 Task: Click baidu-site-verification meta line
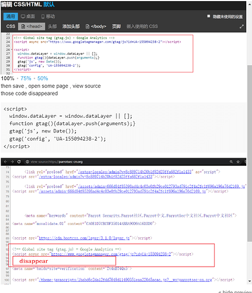(72, 269)
